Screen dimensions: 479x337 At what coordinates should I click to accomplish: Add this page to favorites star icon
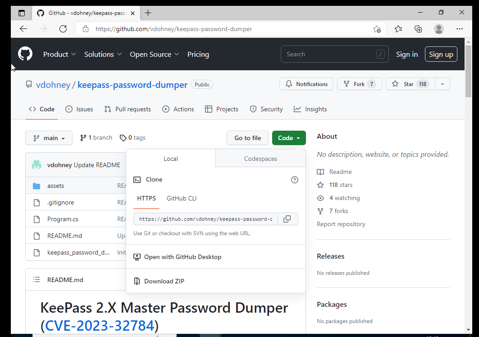377,29
